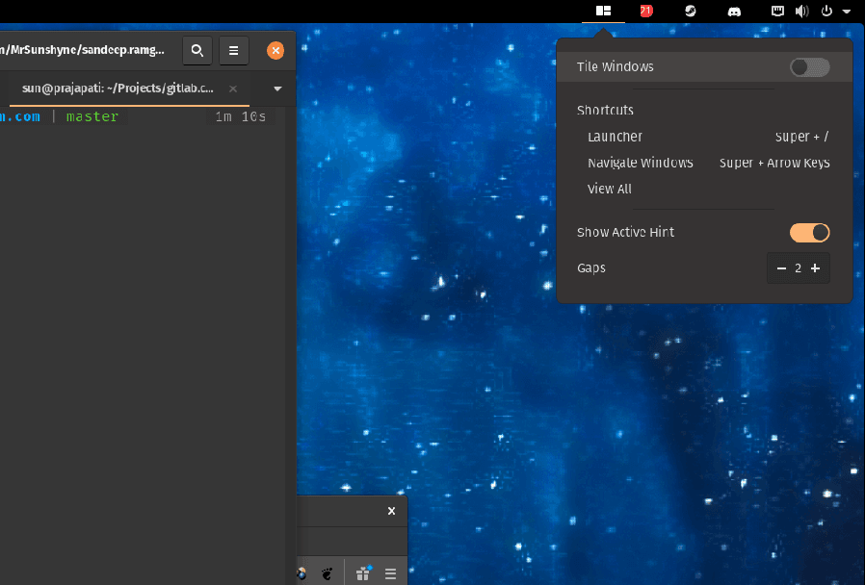The height and width of the screenshot is (585, 865).
Task: Open the Steam tray icon
Action: pyautogui.click(x=691, y=11)
